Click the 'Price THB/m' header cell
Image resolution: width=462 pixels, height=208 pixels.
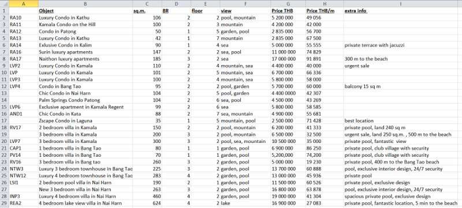point(325,11)
